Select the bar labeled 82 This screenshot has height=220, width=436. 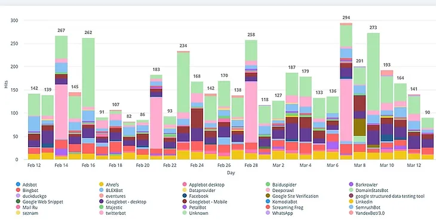pos(129,140)
